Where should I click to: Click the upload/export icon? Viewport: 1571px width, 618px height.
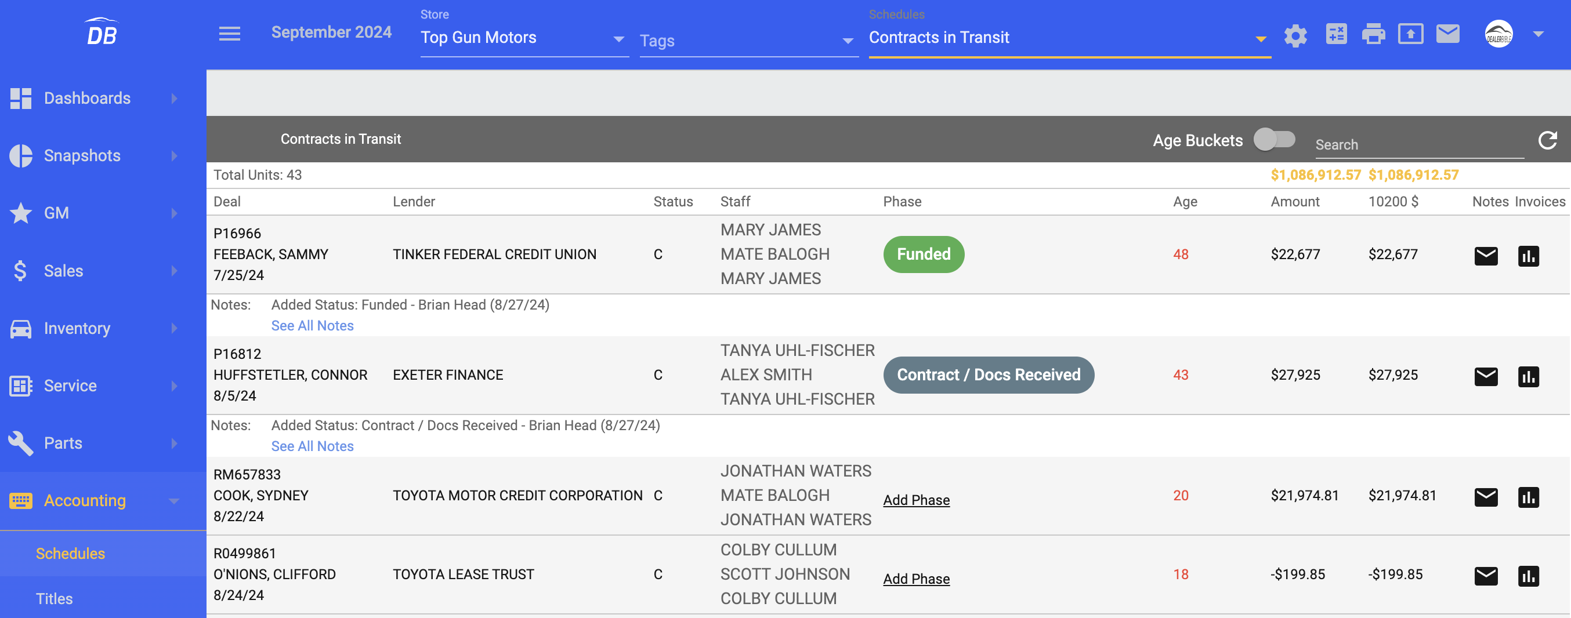[x=1411, y=34]
